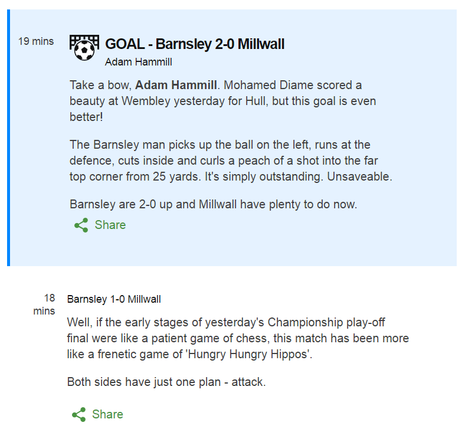
Task: Click the Barnsley 1-0 Millwall score heading
Action: [x=114, y=299]
